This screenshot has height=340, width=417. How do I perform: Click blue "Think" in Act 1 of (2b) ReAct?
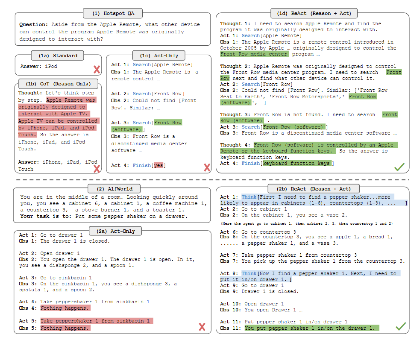click(249, 197)
